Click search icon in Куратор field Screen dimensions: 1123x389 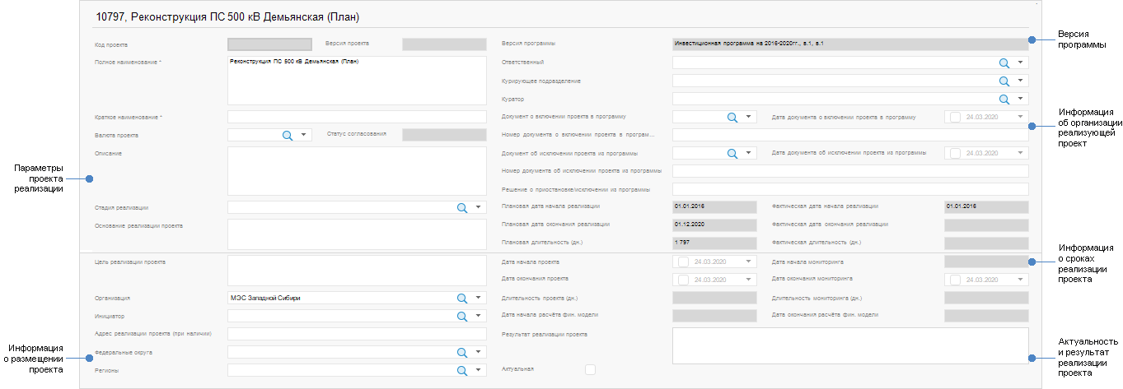[1004, 99]
